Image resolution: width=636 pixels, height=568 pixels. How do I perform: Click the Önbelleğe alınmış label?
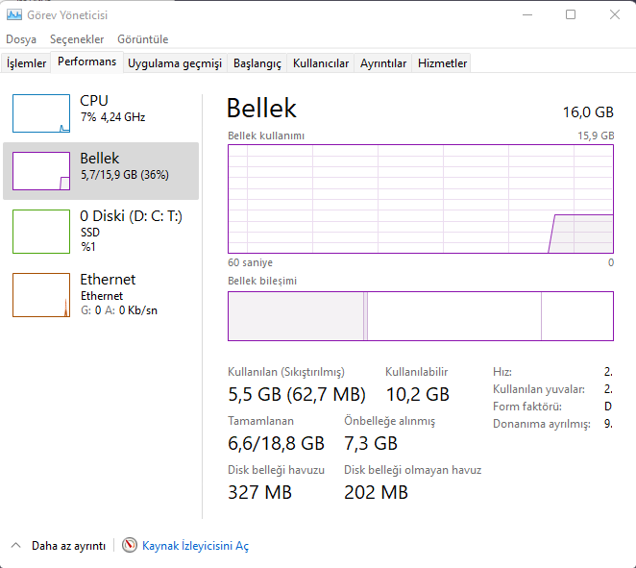(389, 421)
